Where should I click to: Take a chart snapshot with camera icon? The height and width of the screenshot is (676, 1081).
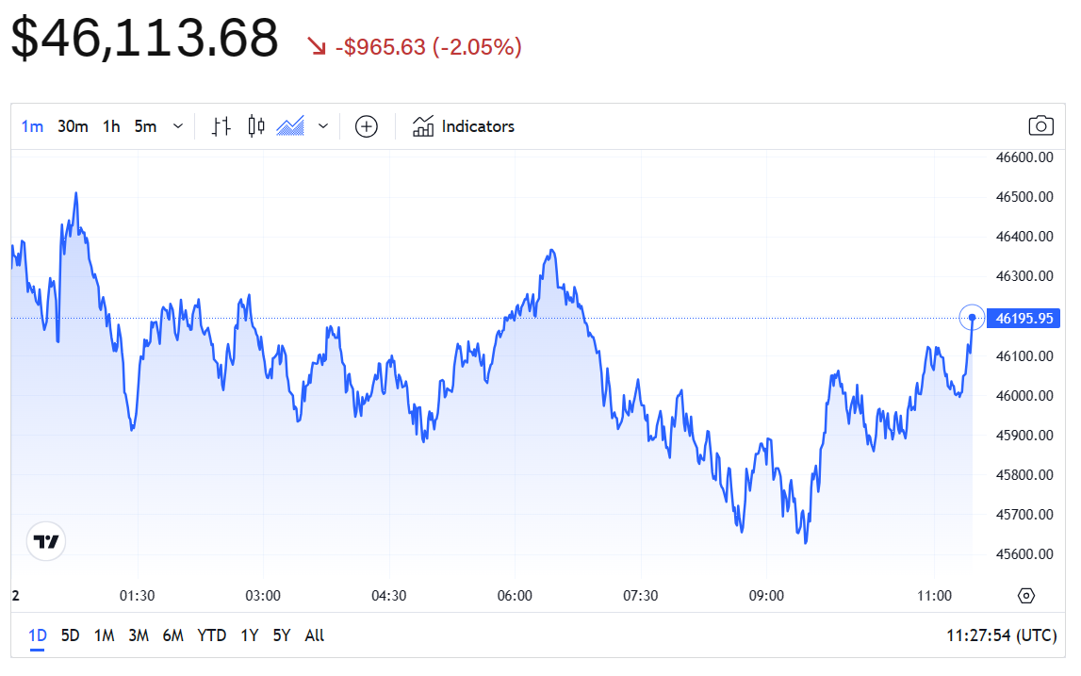[x=1040, y=126]
